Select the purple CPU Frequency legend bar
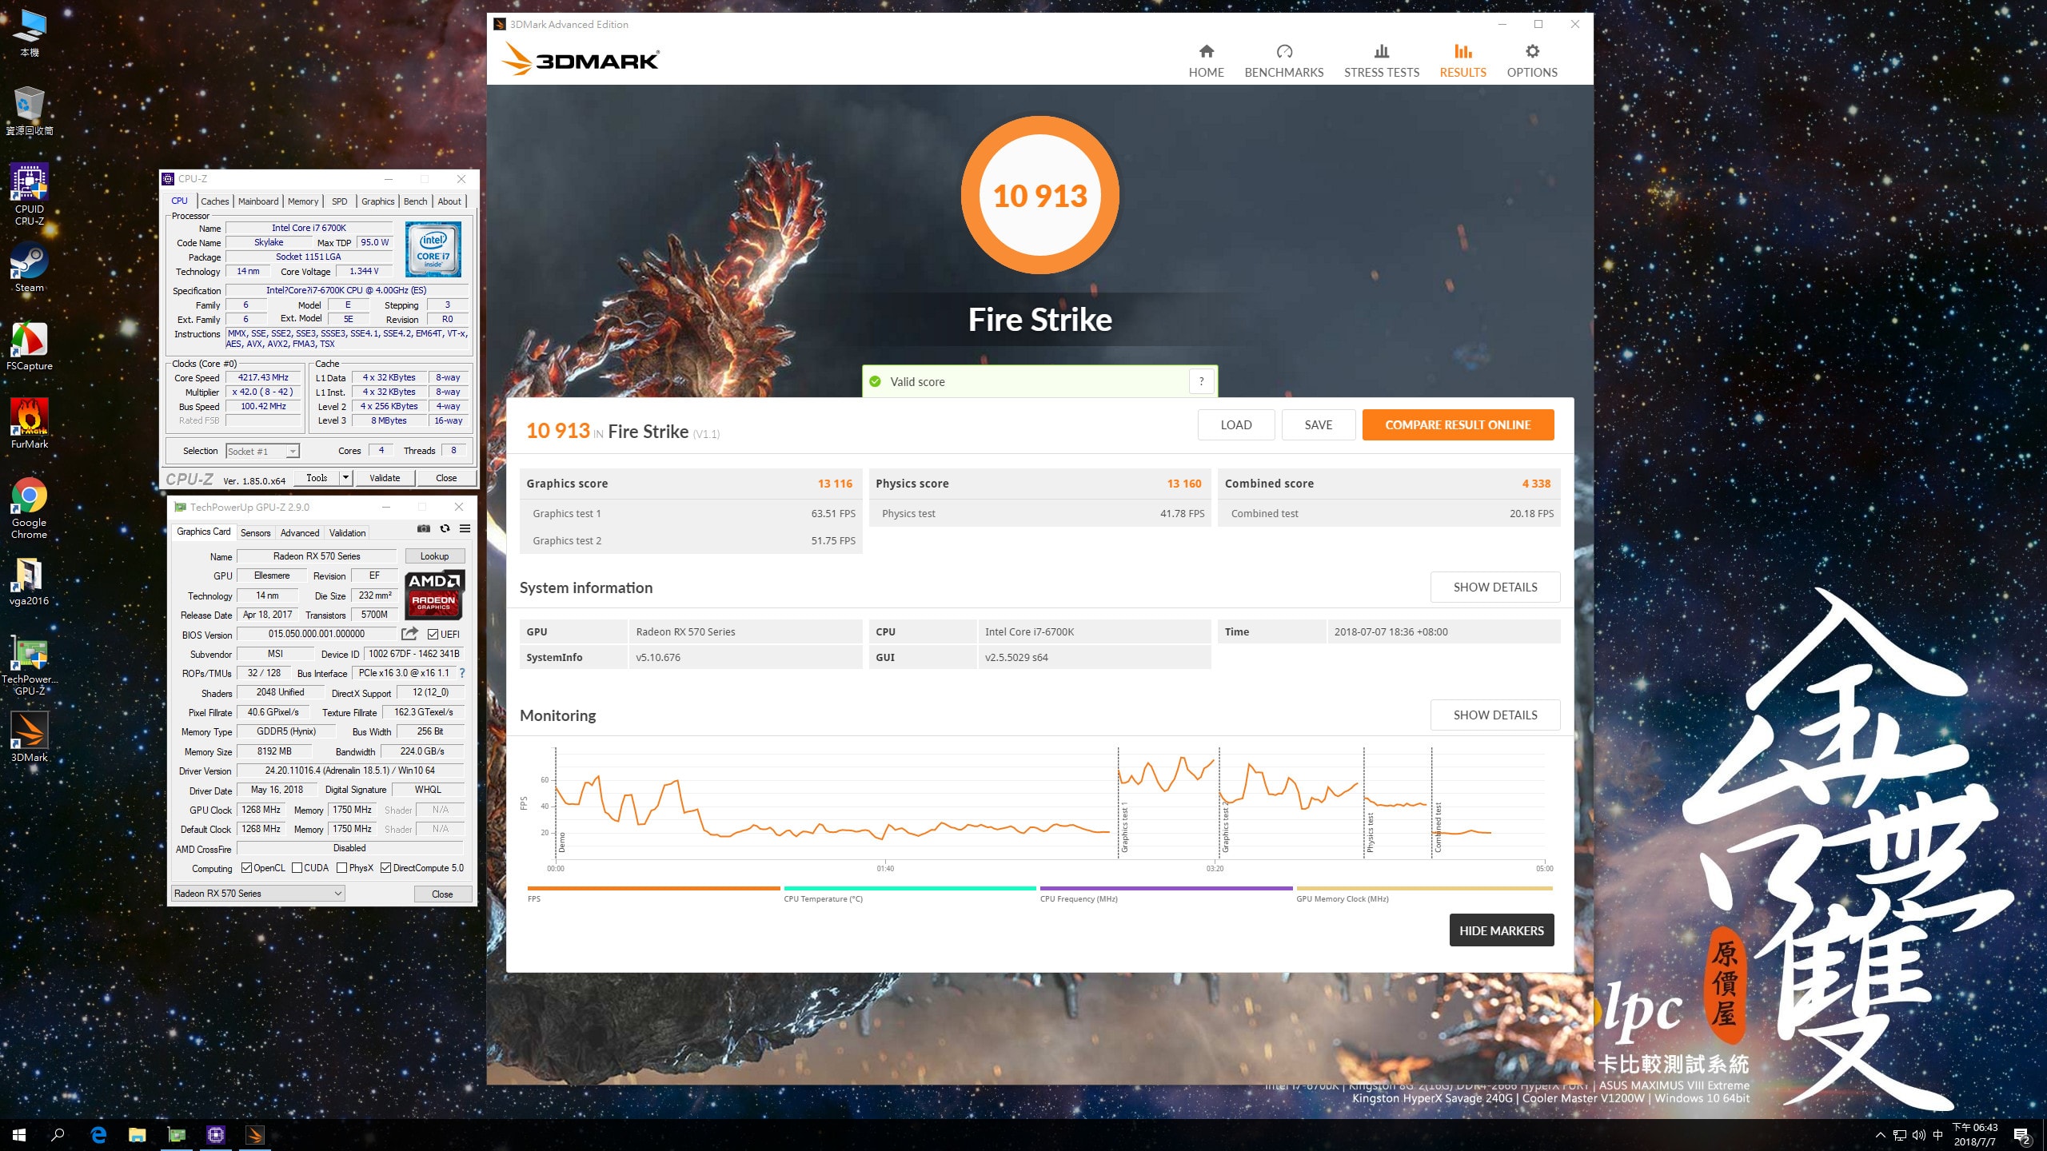 [x=1166, y=888]
